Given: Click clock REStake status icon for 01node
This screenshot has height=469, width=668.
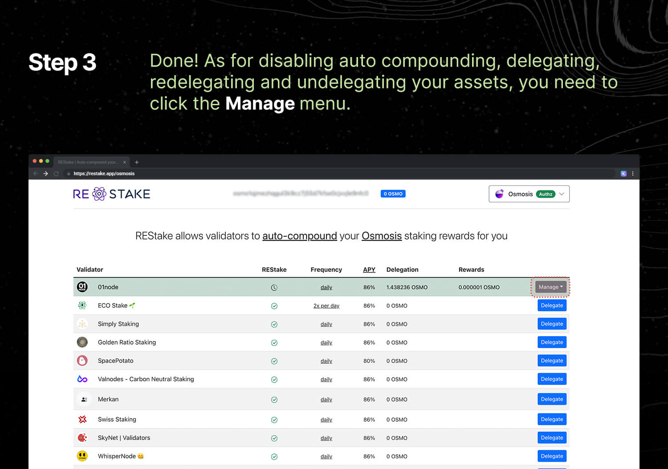Looking at the screenshot, I should tap(274, 288).
